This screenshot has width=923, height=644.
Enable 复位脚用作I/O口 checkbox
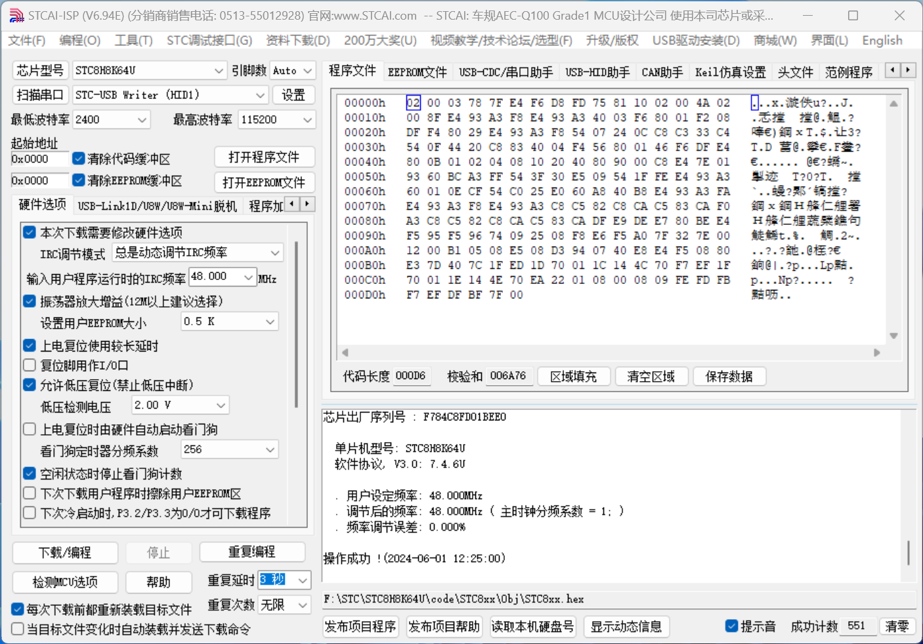[29, 365]
